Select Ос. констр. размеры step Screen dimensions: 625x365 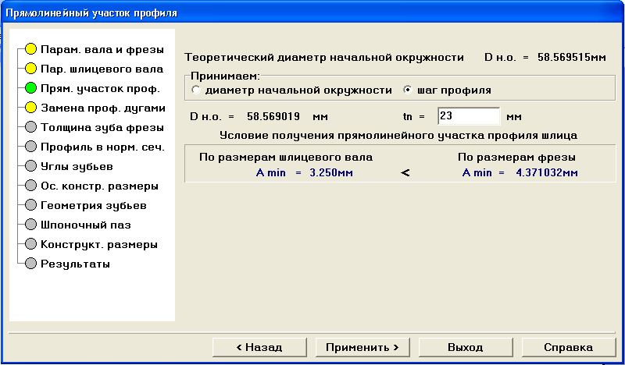point(99,186)
